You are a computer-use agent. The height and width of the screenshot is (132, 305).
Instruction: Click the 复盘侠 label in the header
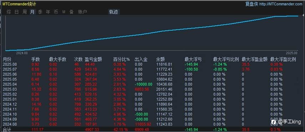point(252,4)
